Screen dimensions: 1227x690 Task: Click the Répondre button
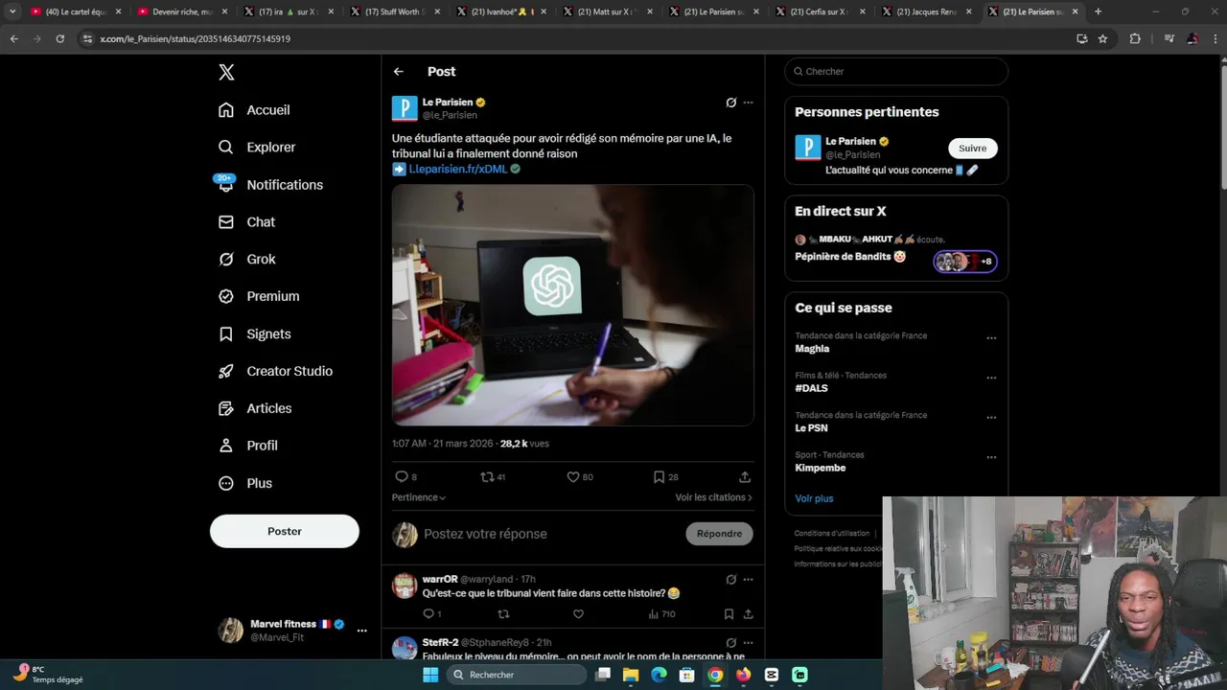pyautogui.click(x=719, y=534)
